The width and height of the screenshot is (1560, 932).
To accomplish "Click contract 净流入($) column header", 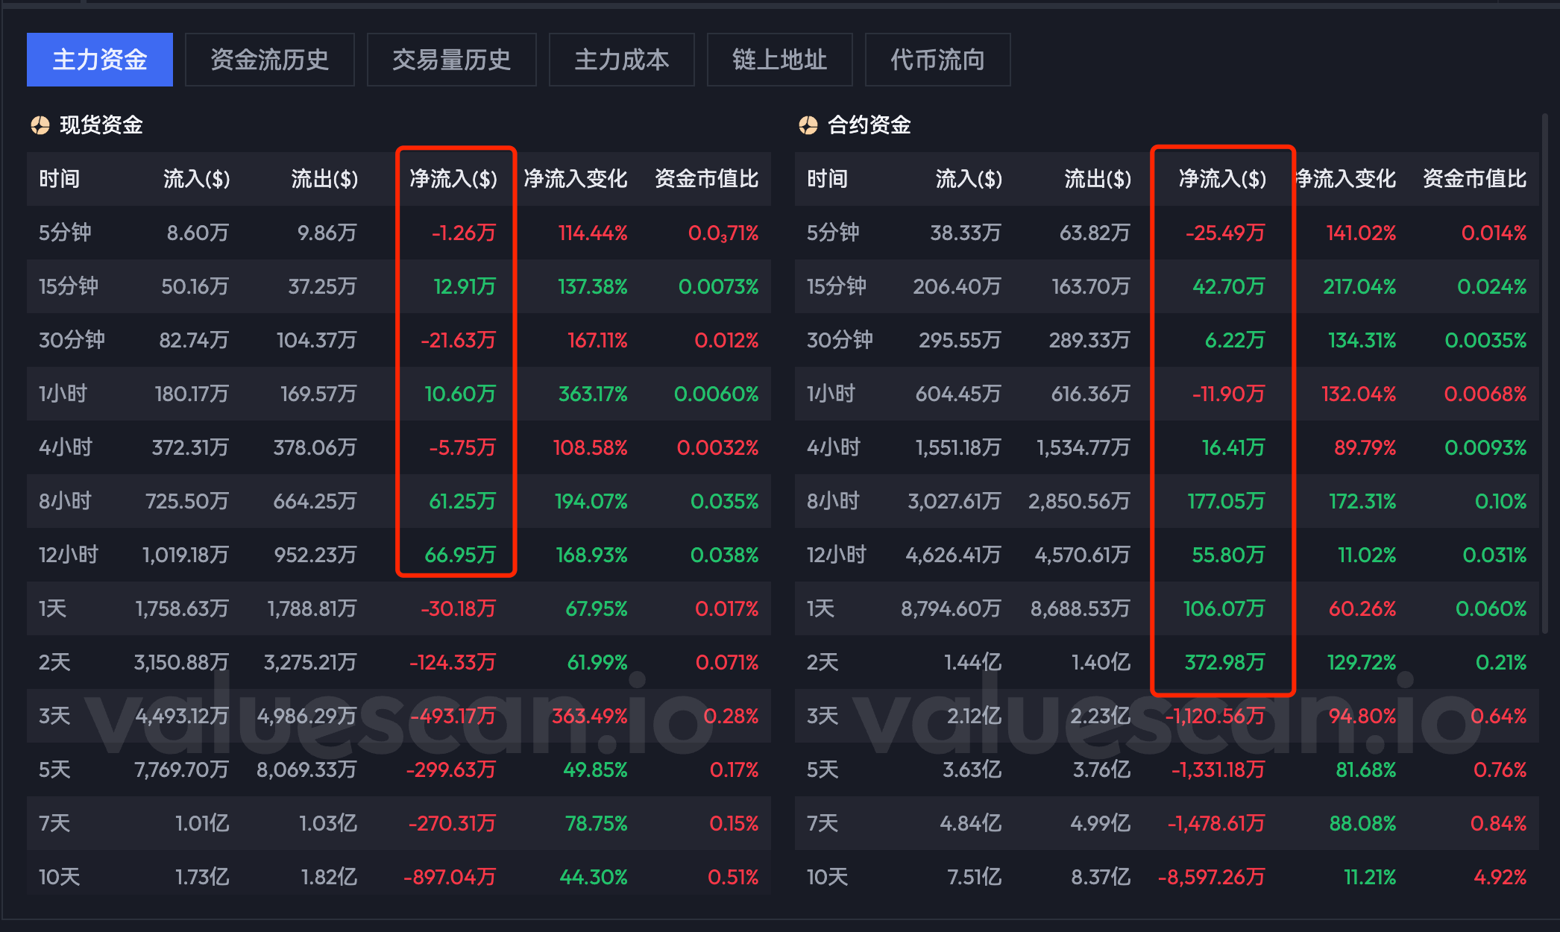I will [x=1222, y=179].
